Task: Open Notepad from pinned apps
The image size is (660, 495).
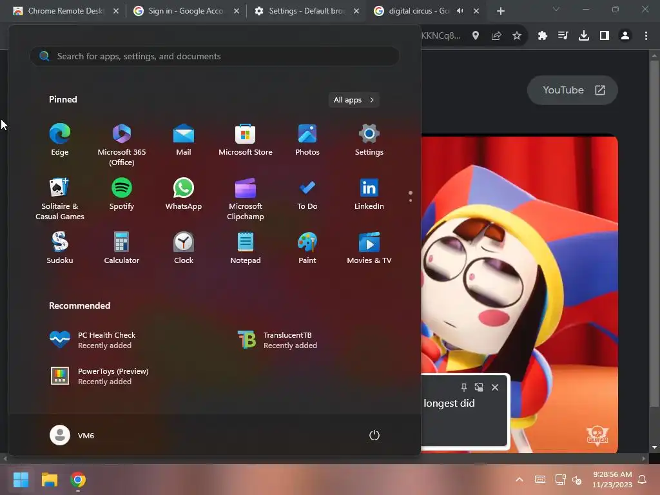Action: (246, 248)
